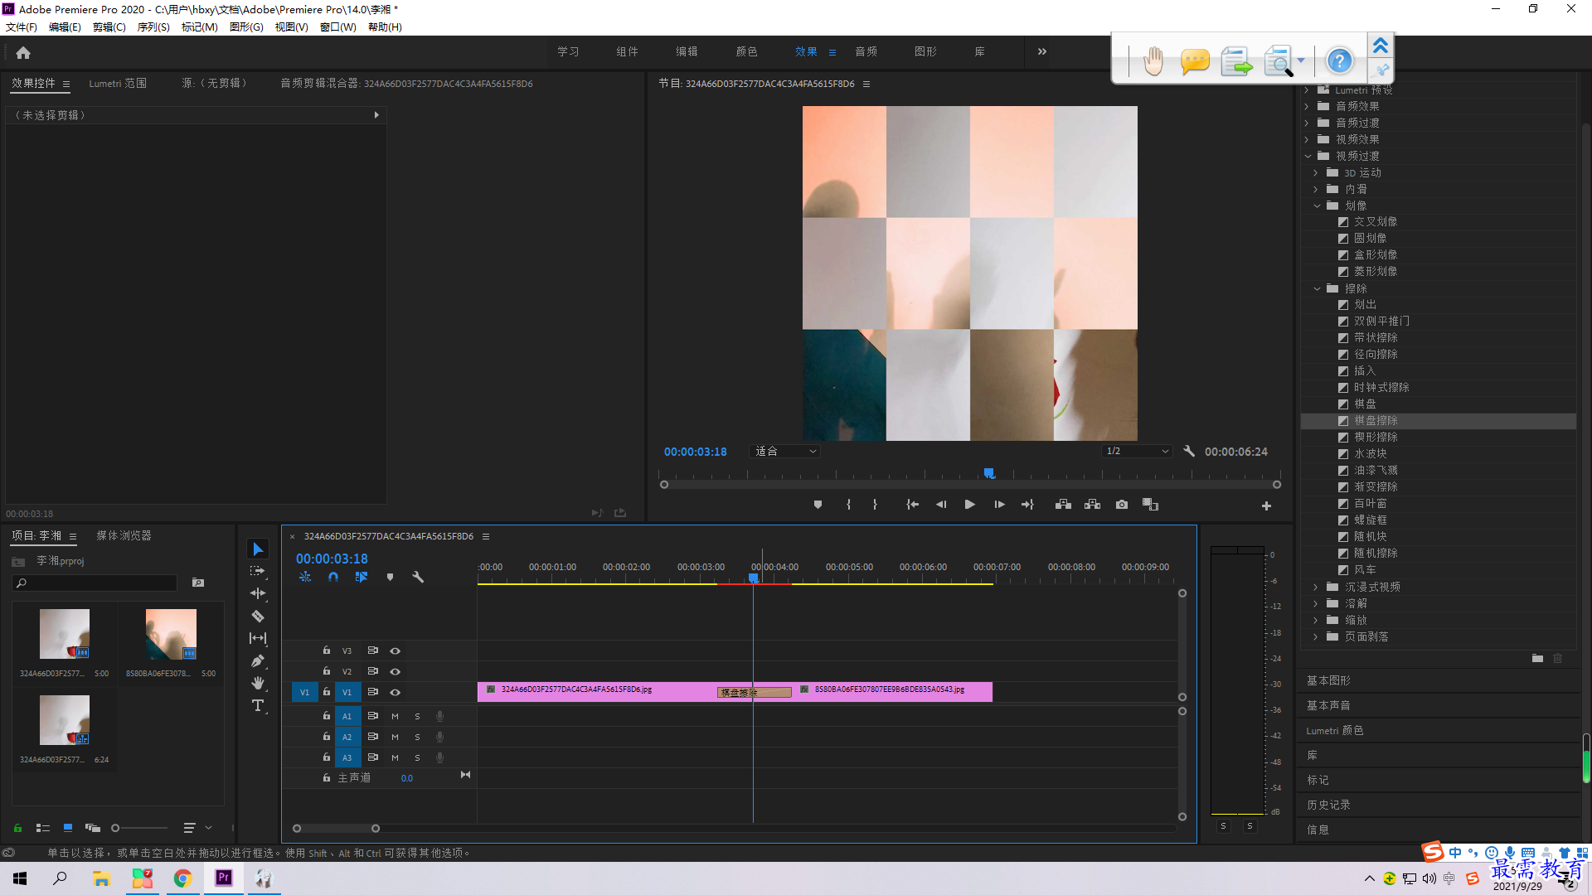Viewport: 1592px width, 895px height.
Task: Click the Extract button
Action: tap(1092, 505)
